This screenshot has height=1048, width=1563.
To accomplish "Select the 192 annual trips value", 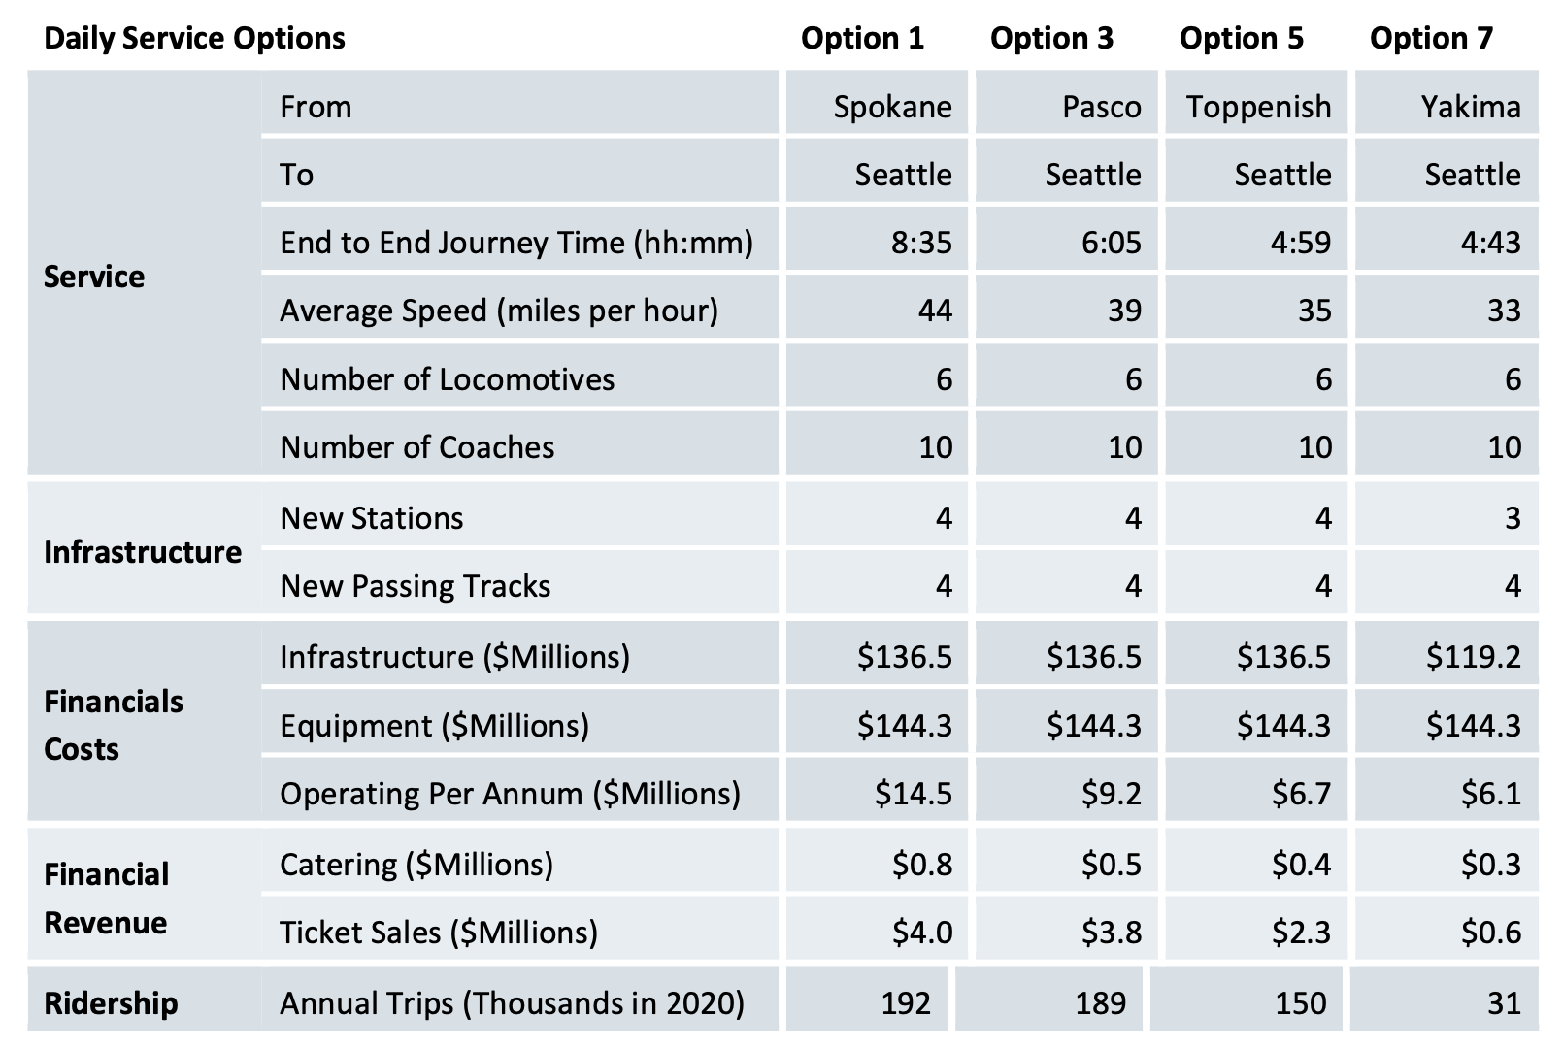I will coord(905,1002).
